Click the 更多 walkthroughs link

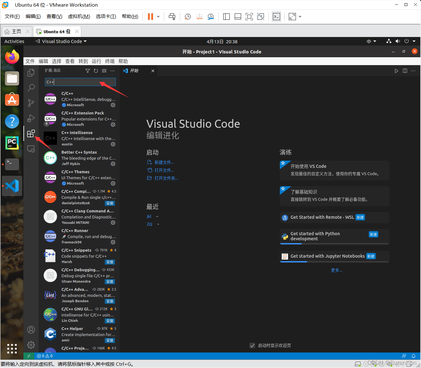tap(336, 270)
